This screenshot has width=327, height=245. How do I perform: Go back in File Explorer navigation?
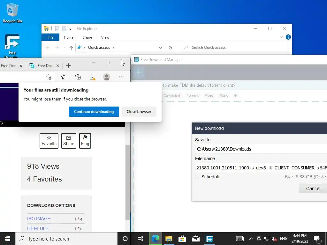click(48, 48)
